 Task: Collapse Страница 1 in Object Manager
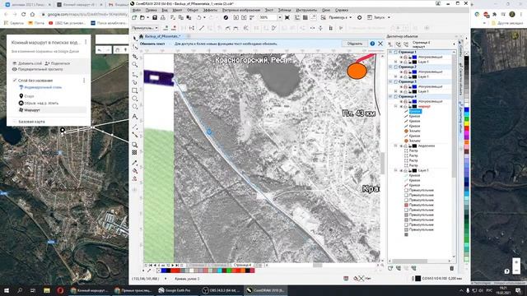coord(390,53)
